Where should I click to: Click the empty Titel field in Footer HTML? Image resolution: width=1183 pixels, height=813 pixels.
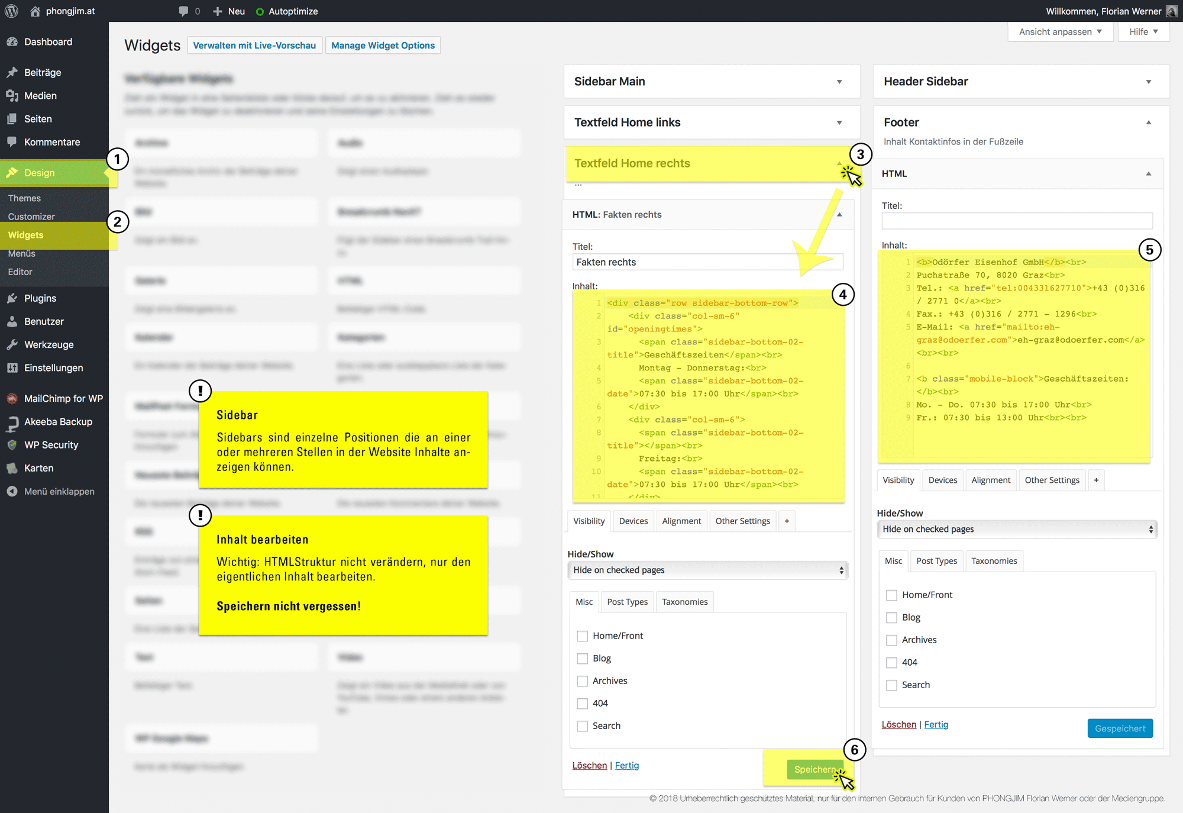[x=1017, y=221]
